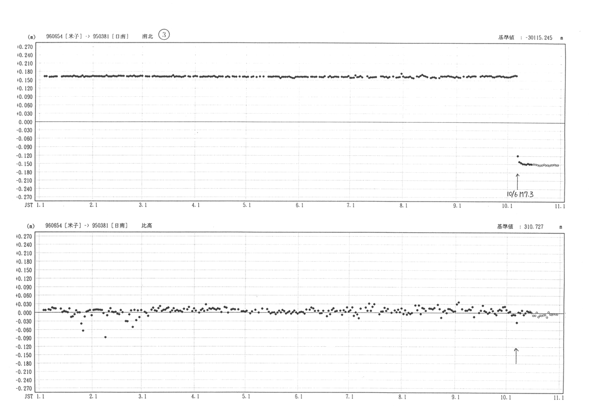Click the "11.1" tick ending the lower chart axis
The width and height of the screenshot is (589, 419).
click(558, 397)
